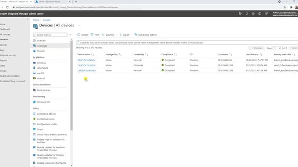Click the Windows 365 icon
The image size is (298, 167).
34,102
